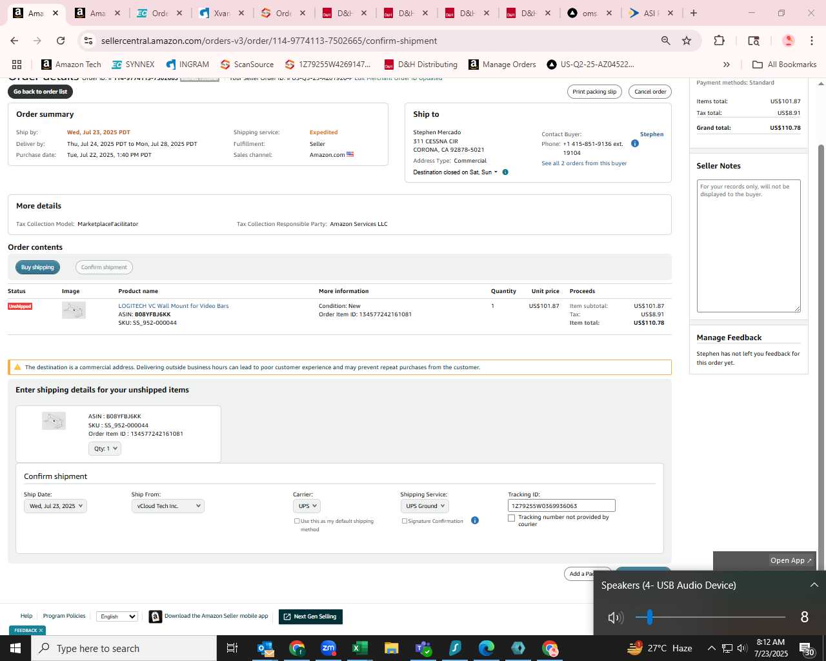Open the Ship Date dropdown

pyautogui.click(x=55, y=506)
